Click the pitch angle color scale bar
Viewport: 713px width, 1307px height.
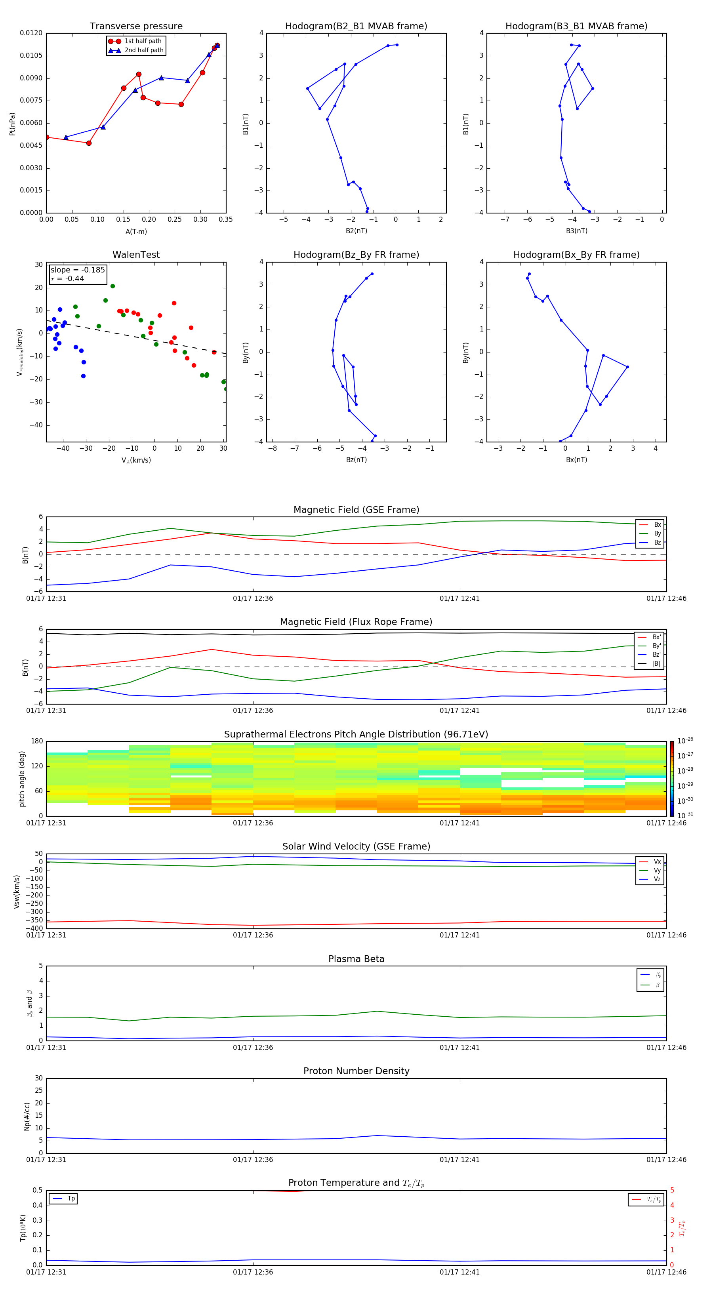[x=672, y=778]
